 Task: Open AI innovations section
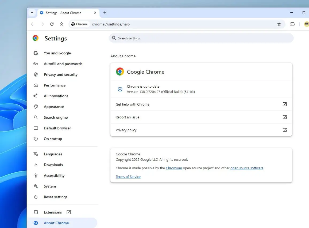coord(56,96)
